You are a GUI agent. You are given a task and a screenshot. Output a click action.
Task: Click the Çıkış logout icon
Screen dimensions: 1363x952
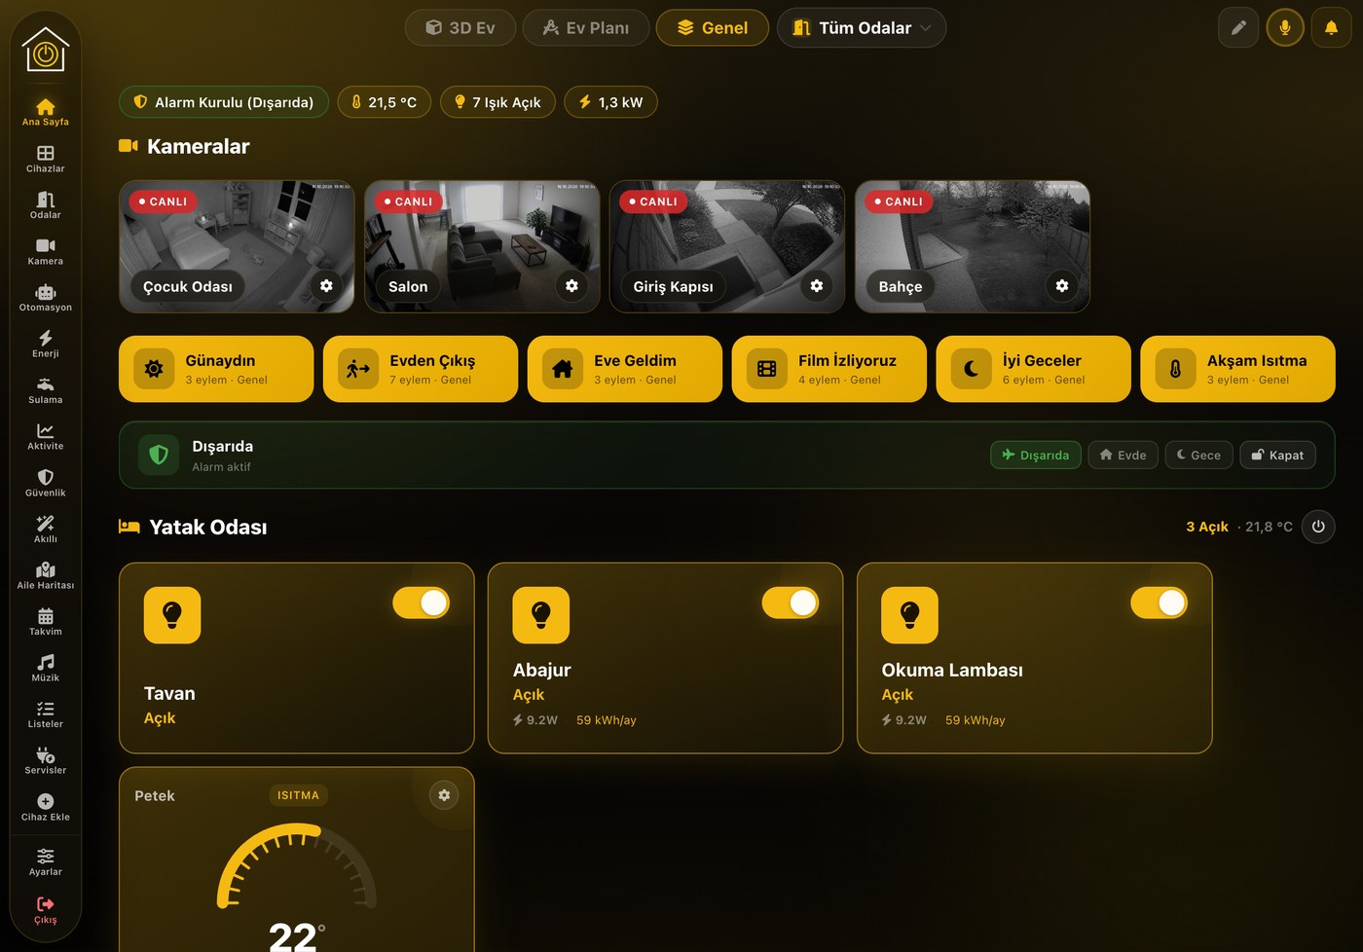pyautogui.click(x=46, y=904)
